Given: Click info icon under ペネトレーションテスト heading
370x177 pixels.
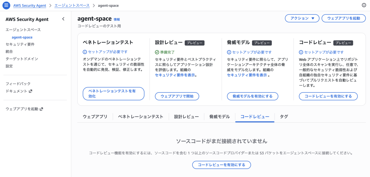Looking at the screenshot, I should click(x=85, y=52).
